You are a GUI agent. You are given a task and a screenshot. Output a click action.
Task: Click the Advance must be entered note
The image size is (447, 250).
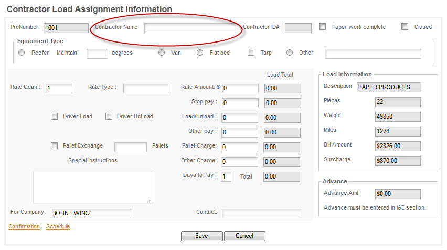pos(375,208)
